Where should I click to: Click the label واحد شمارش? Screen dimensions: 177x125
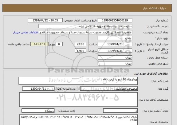click(67, 111)
